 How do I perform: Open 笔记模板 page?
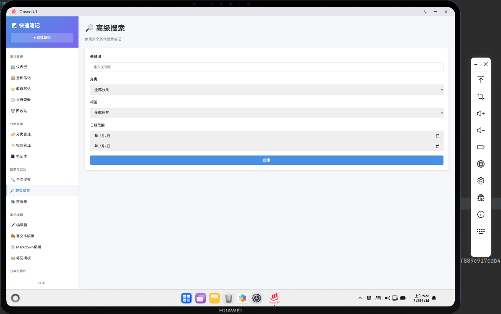coord(42,258)
